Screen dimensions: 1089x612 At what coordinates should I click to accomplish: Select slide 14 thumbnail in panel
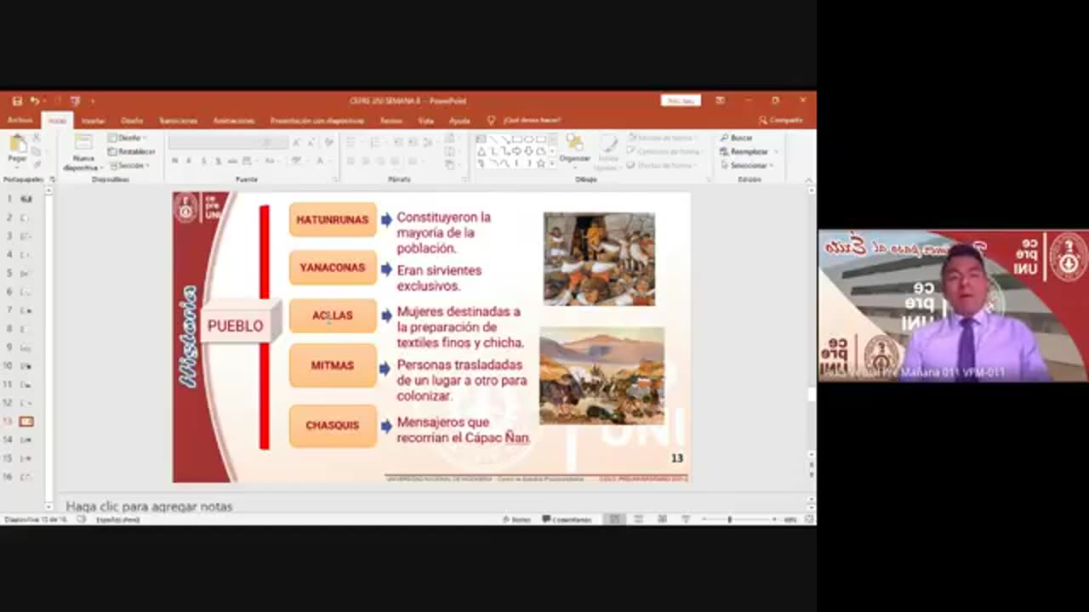pos(26,439)
